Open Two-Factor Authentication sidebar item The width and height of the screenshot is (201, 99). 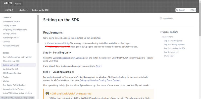[x=14, y=85]
